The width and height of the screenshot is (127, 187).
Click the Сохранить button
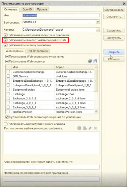(114, 31)
